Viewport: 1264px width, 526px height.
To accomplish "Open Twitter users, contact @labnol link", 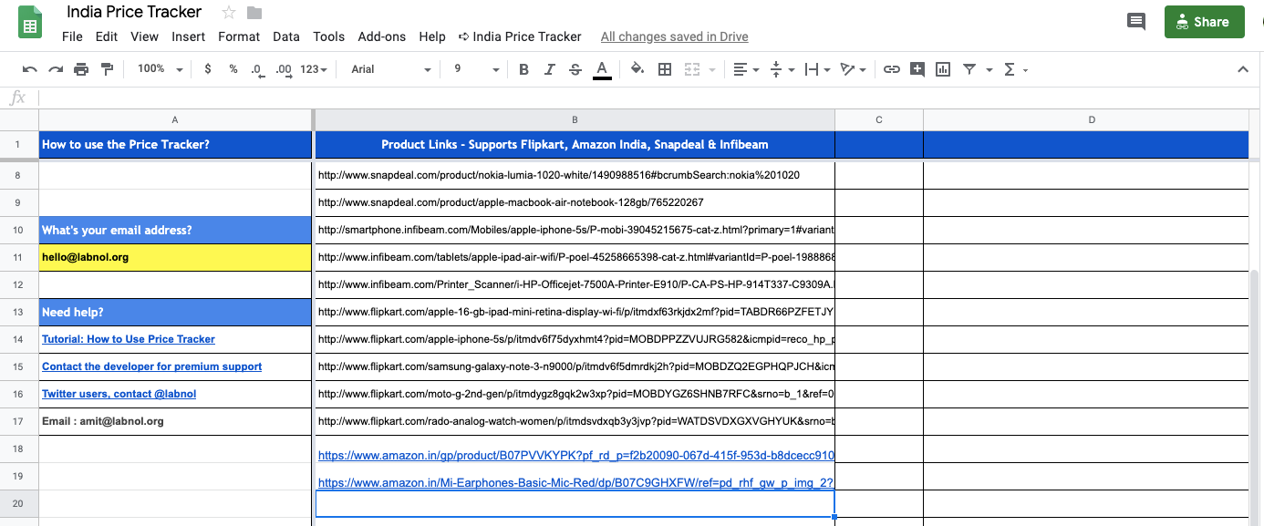I will (x=119, y=394).
